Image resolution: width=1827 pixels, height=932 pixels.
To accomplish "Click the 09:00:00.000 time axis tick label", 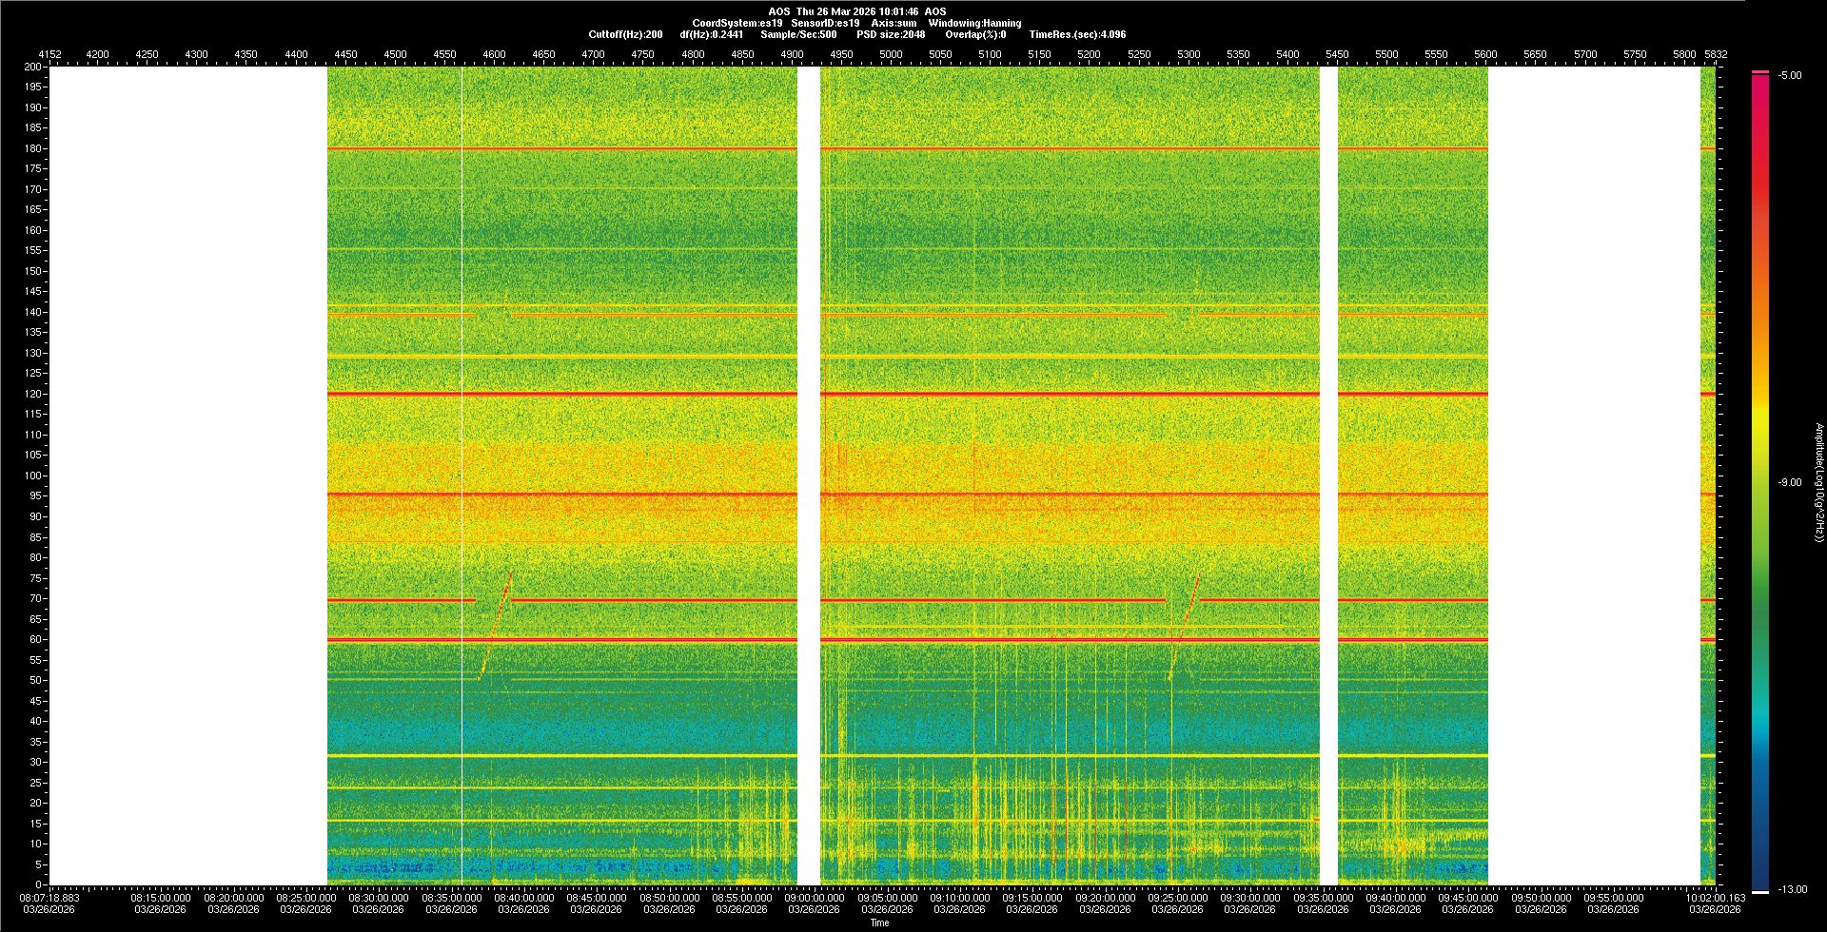I will click(815, 897).
